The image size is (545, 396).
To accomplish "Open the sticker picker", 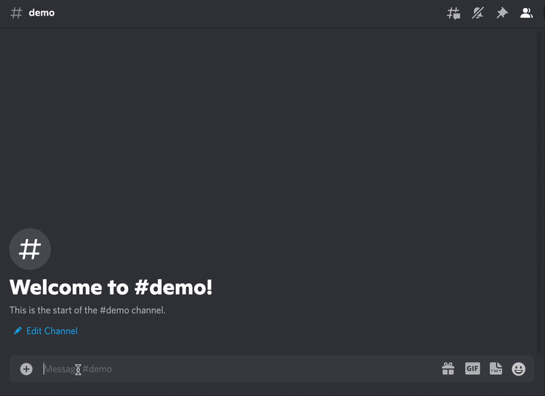I will click(x=495, y=368).
